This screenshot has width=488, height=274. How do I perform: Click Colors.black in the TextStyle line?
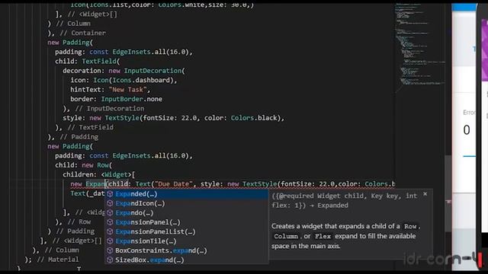pos(254,118)
